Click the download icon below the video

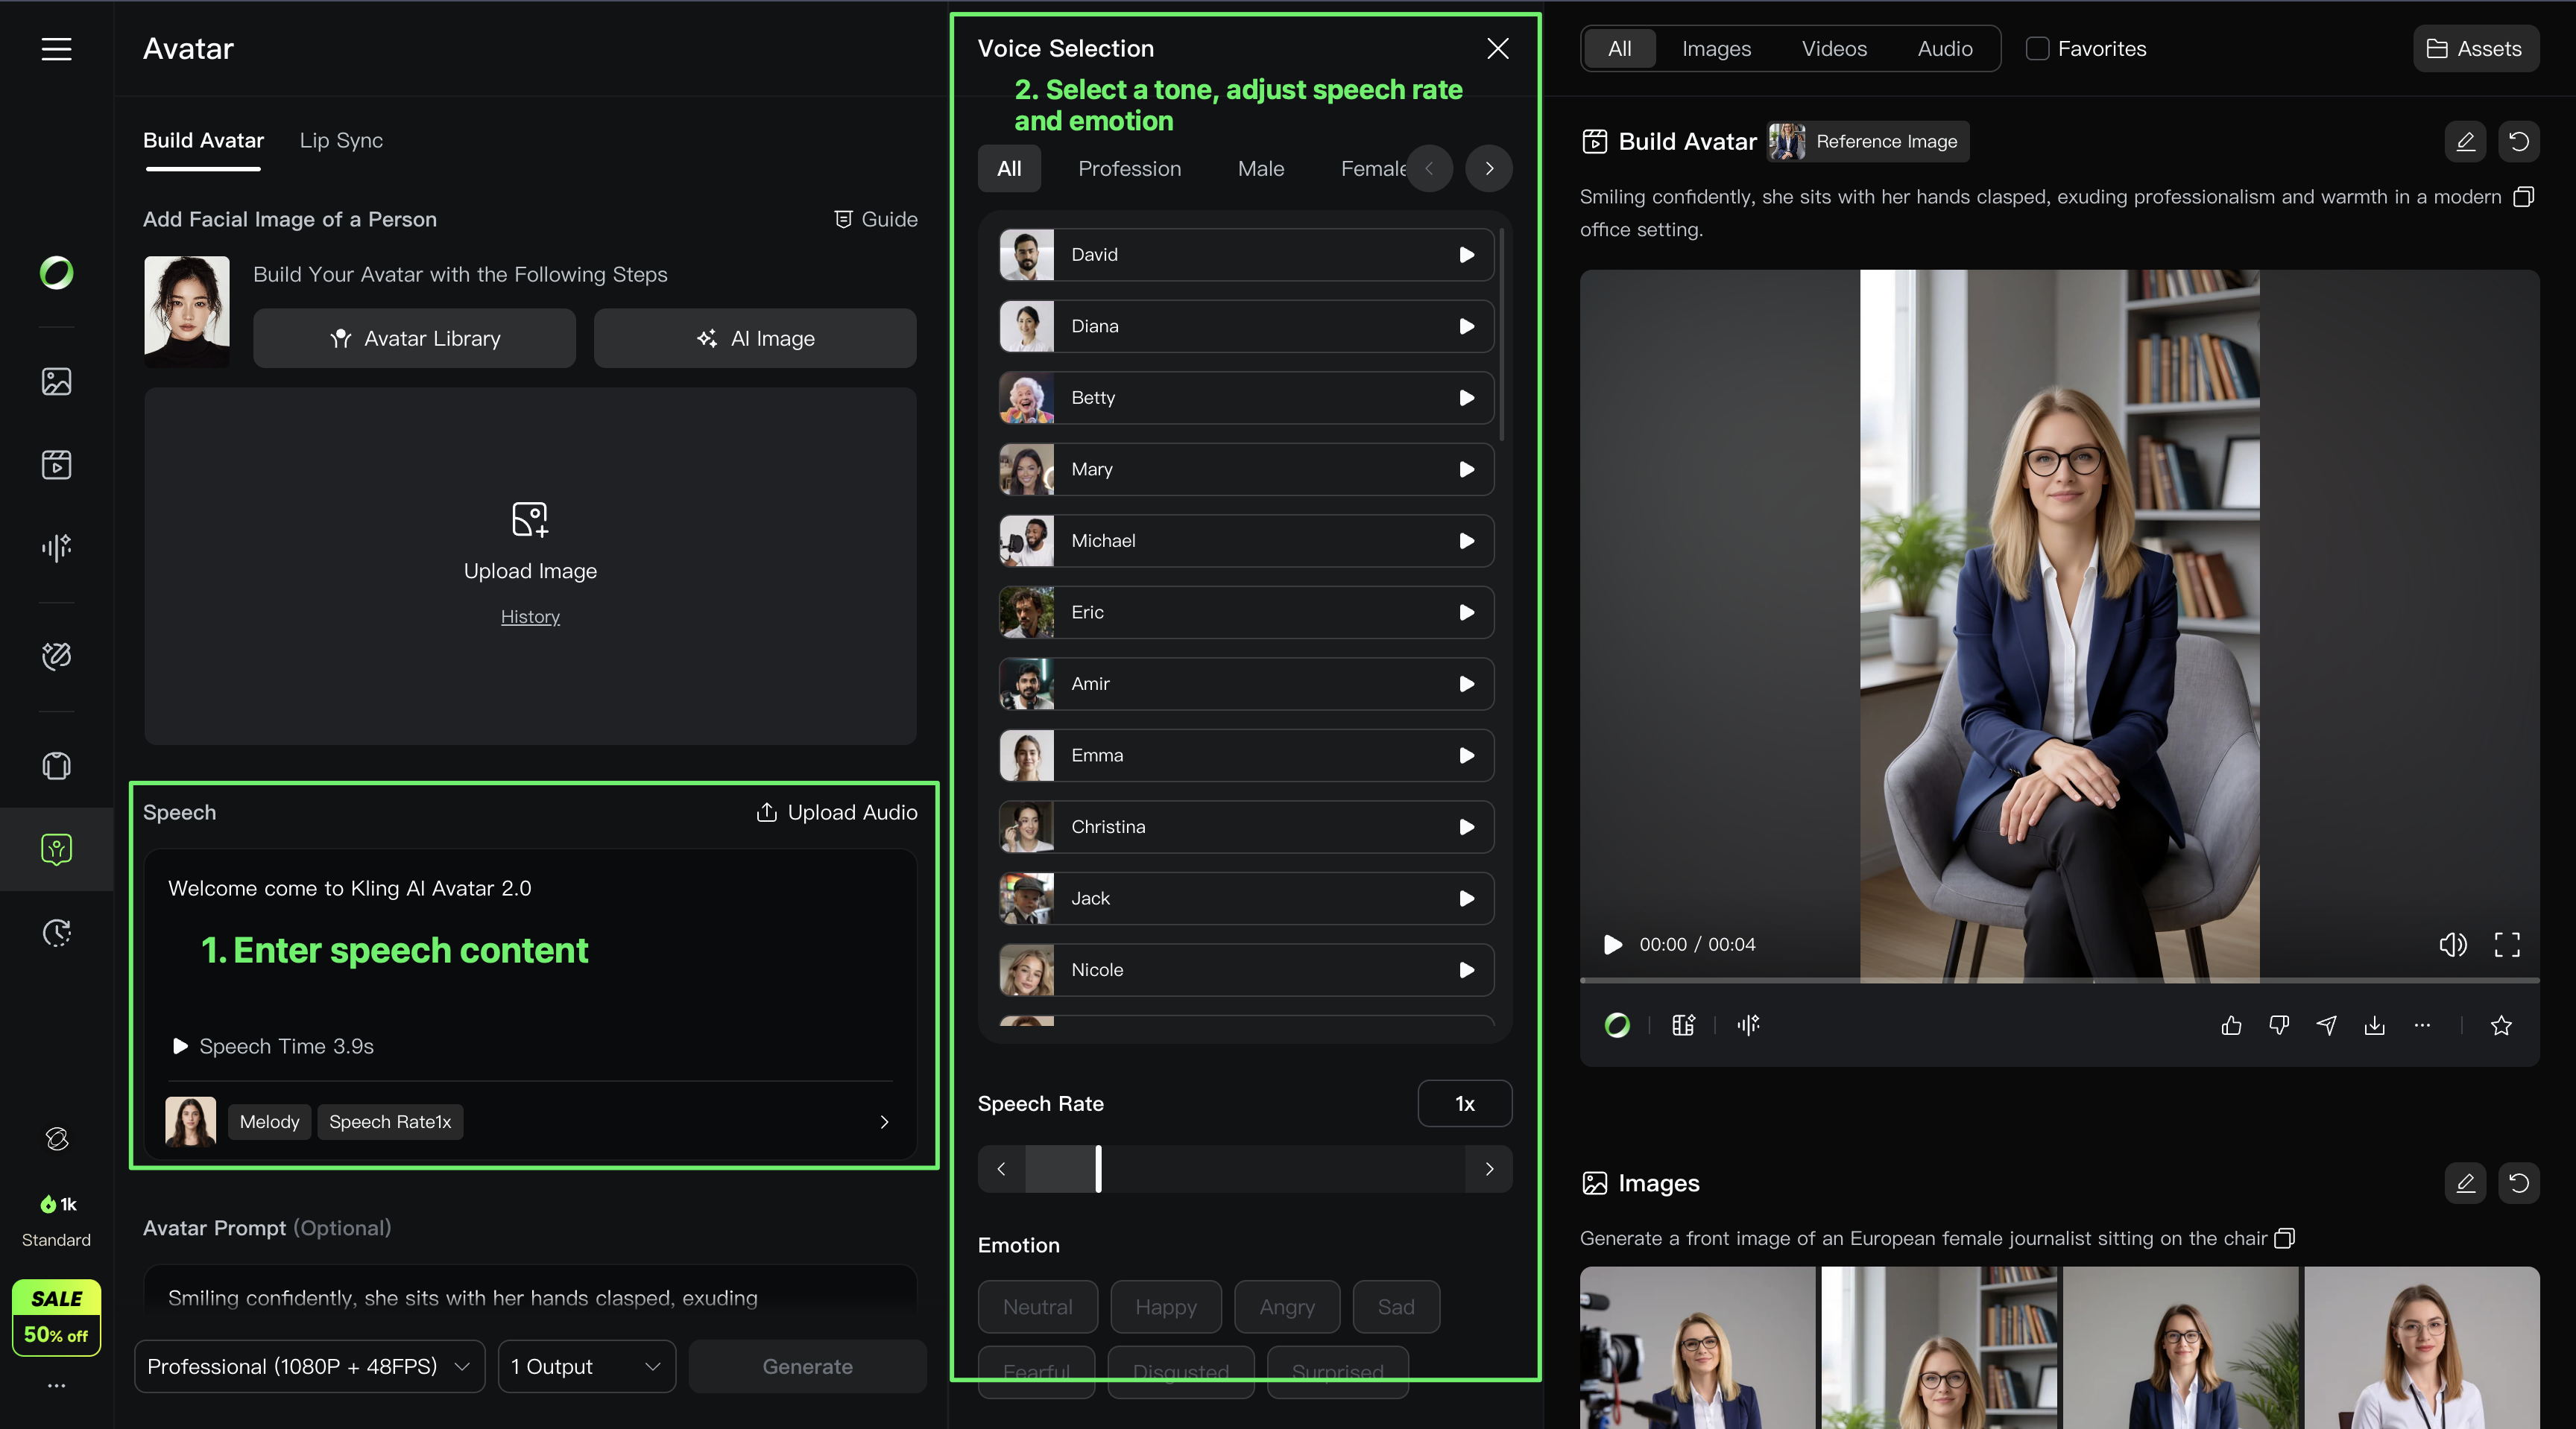point(2374,1025)
